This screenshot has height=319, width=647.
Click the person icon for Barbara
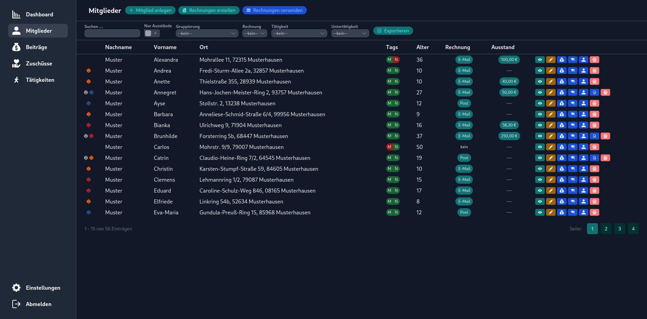click(583, 114)
